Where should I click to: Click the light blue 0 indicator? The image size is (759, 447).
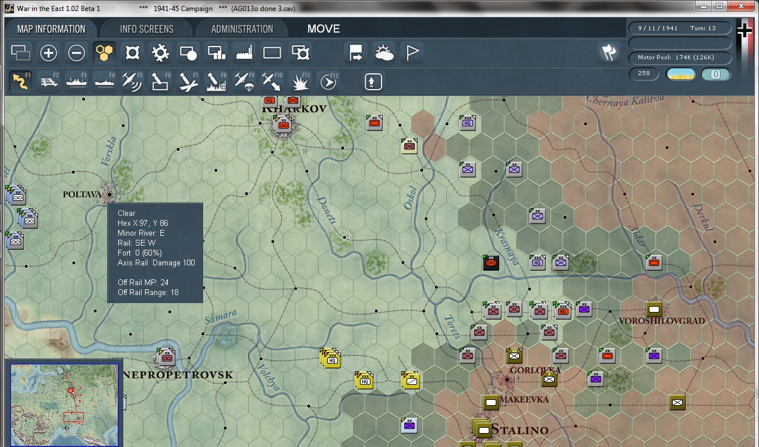716,74
